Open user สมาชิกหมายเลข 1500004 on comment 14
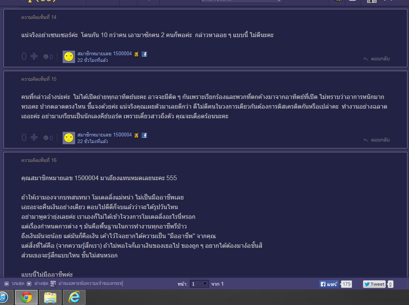 click(x=104, y=53)
